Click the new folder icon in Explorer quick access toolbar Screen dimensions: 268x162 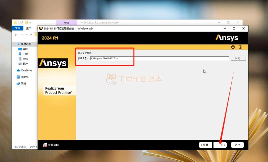click(26, 22)
